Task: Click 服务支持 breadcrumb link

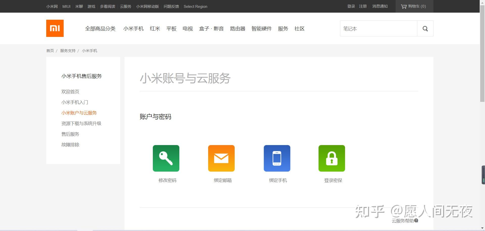Action: point(68,51)
